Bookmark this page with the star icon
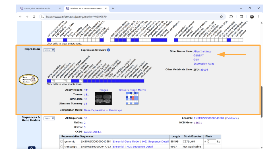The image size is (273, 153). point(221,17)
